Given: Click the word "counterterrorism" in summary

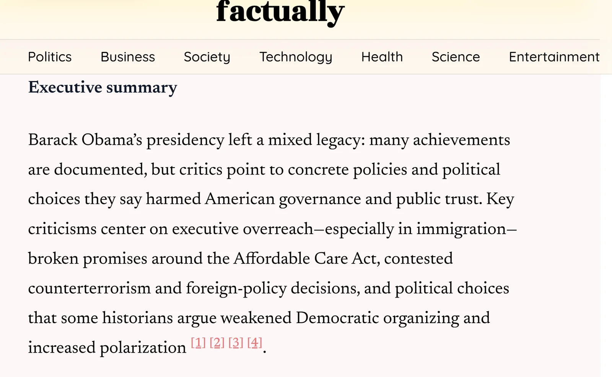Looking at the screenshot, I should pyautogui.click(x=89, y=288).
